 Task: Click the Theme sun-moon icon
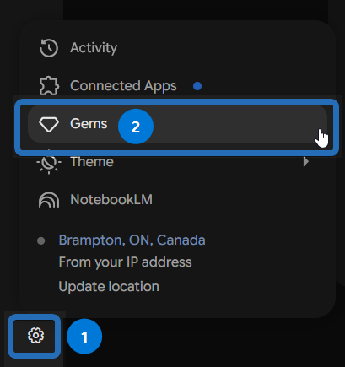click(x=49, y=162)
